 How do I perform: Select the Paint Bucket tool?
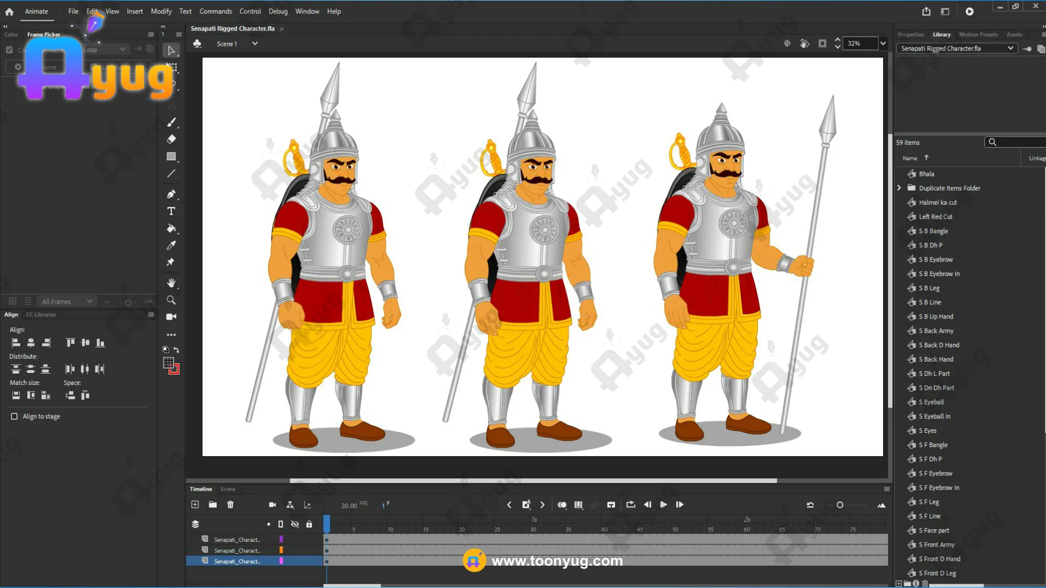[x=171, y=229]
